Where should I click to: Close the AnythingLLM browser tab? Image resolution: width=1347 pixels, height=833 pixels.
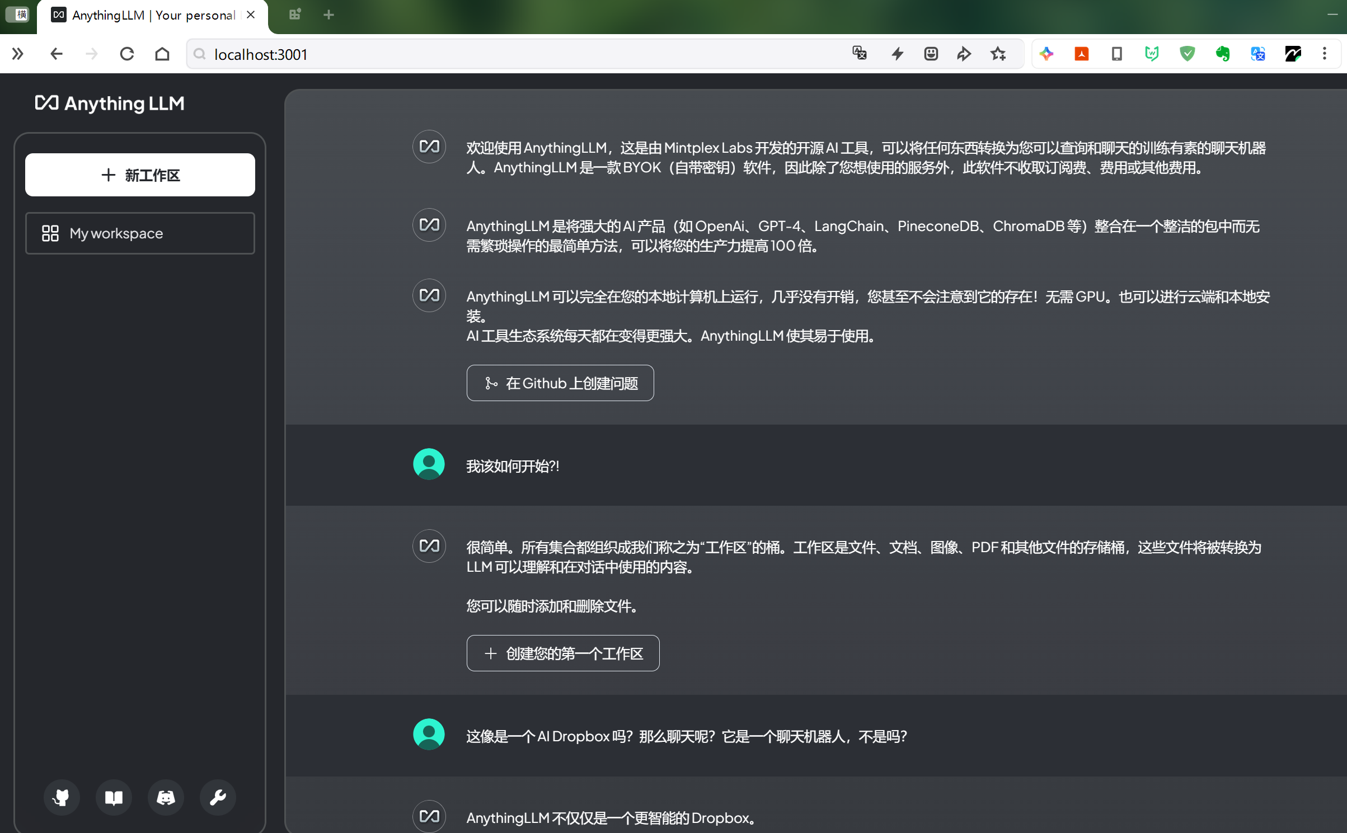pyautogui.click(x=251, y=15)
